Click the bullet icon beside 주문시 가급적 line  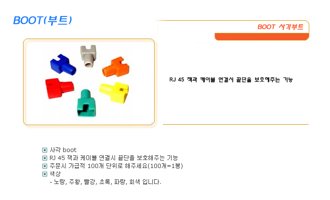[45, 166]
